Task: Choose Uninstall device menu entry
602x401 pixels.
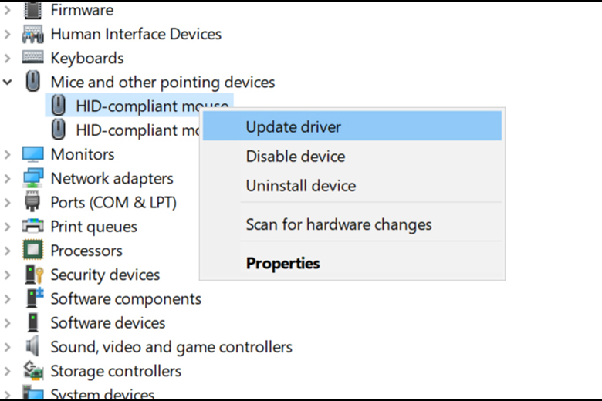Action: click(x=301, y=186)
